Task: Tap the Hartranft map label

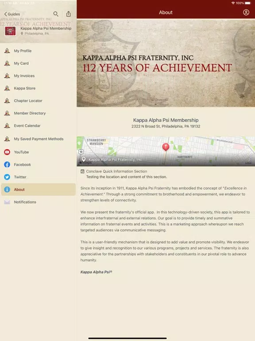Action: pos(185,157)
